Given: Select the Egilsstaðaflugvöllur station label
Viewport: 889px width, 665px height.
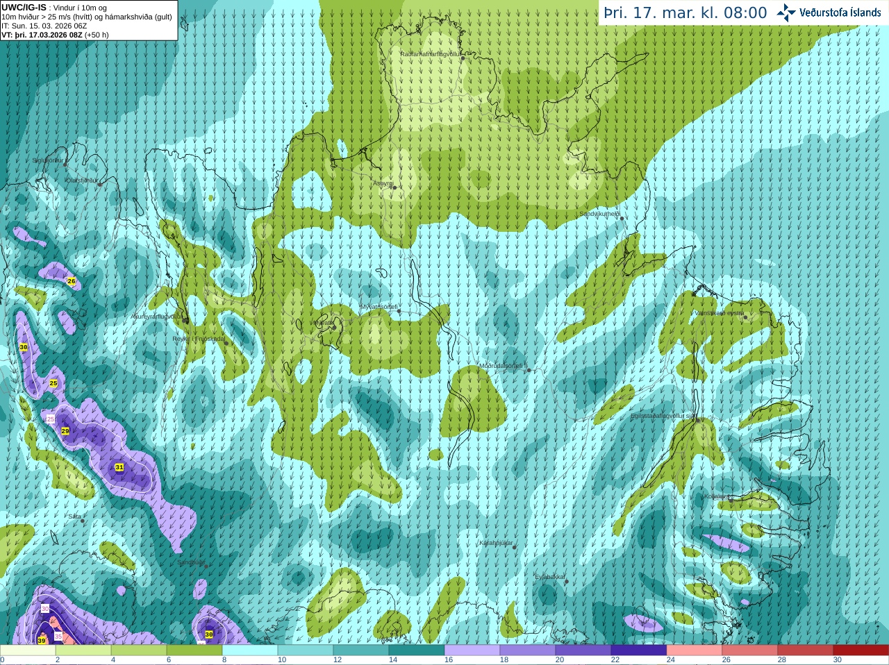Looking at the screenshot, I should pyautogui.click(x=663, y=416).
